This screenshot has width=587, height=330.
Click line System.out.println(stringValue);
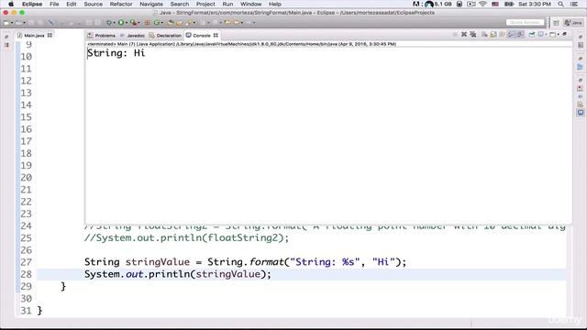(x=177, y=274)
